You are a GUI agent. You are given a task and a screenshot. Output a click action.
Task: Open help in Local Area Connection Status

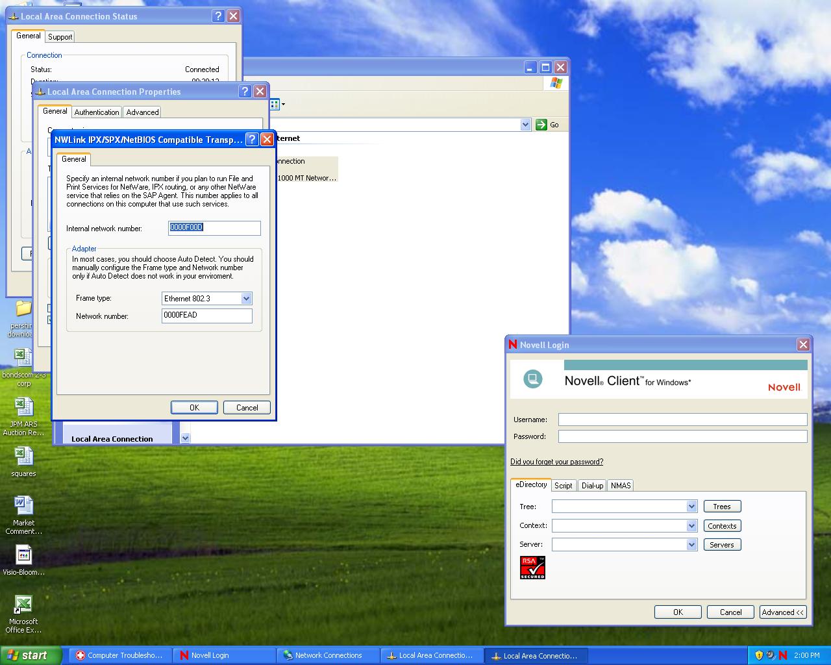219,16
